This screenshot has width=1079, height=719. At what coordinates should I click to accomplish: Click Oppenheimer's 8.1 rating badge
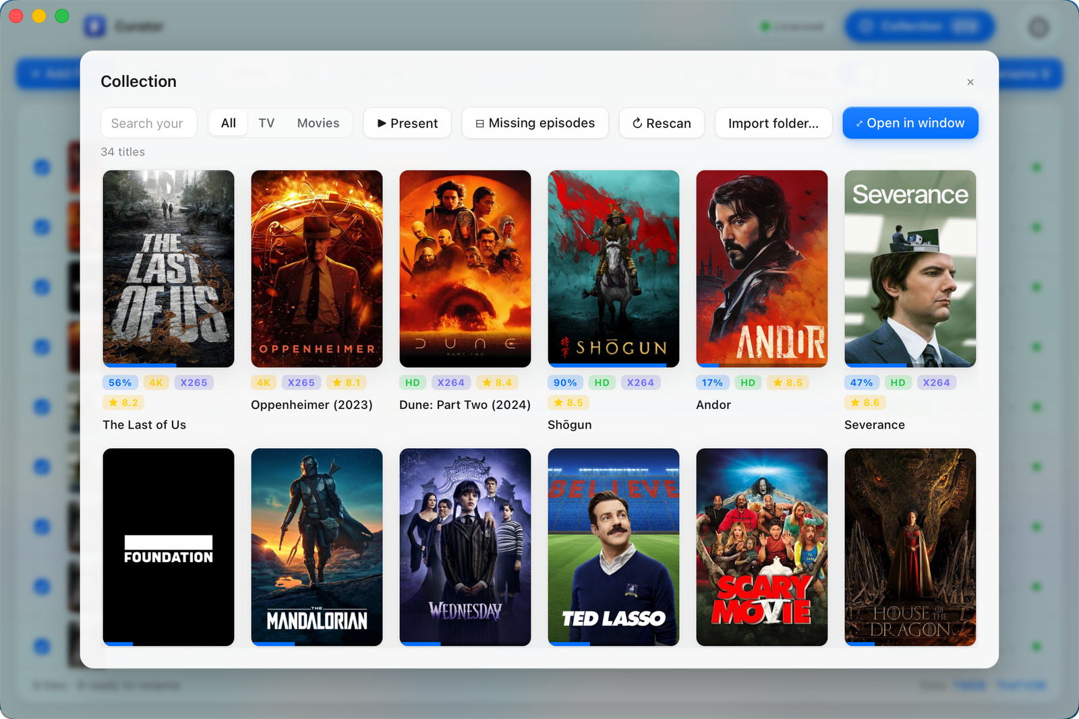tap(347, 383)
